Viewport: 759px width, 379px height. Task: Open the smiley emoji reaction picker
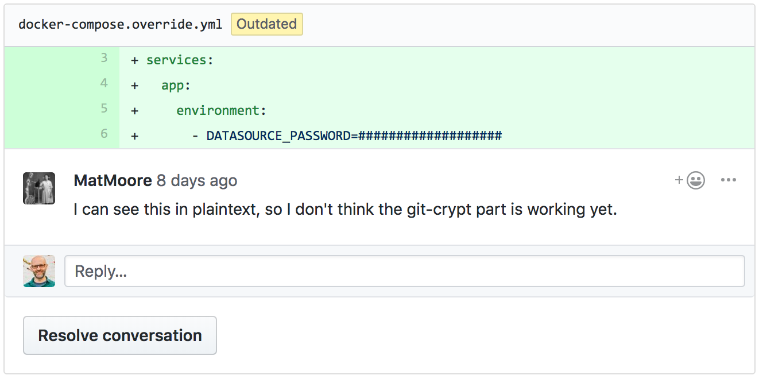pos(695,180)
